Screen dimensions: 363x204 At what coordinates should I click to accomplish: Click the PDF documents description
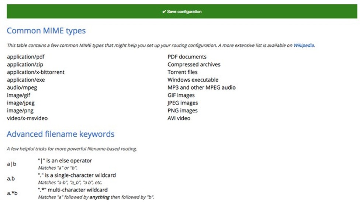click(x=187, y=57)
